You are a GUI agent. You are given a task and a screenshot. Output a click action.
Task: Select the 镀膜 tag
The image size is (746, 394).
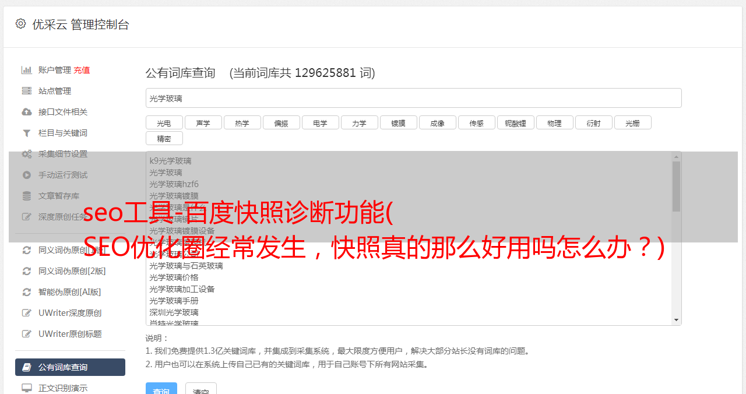398,122
